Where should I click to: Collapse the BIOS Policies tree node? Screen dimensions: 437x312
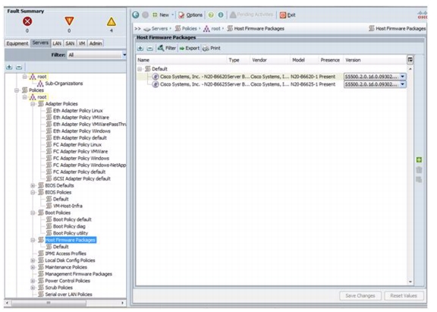[33, 192]
